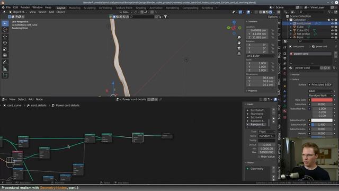The height and width of the screenshot is (191, 339).
Task: Open the File menu
Action: (x=8, y=7)
